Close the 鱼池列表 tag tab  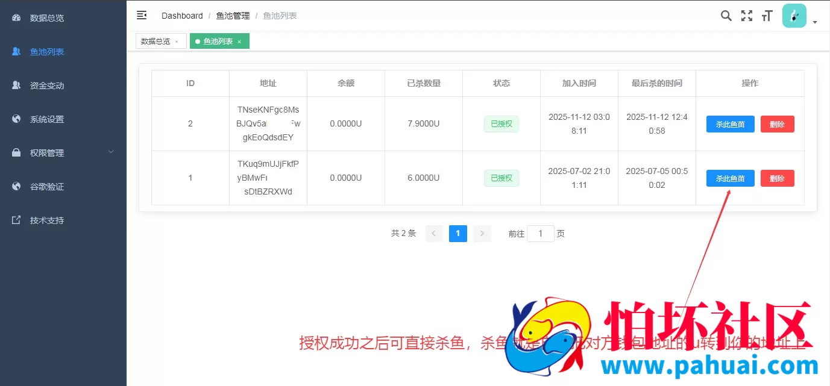[x=239, y=42]
